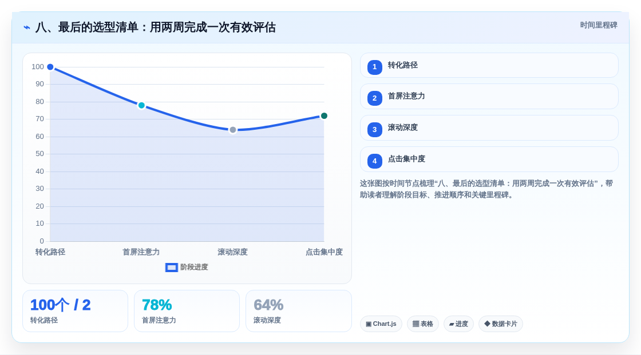The width and height of the screenshot is (641, 355).
Task: Click the 64% 滚动深度 stat card
Action: coord(298,311)
